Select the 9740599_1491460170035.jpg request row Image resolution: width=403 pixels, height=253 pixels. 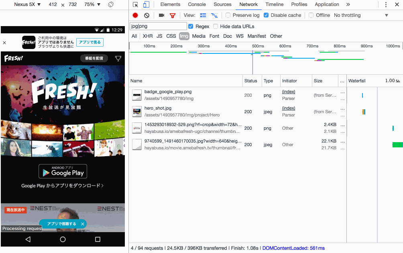[238, 145]
